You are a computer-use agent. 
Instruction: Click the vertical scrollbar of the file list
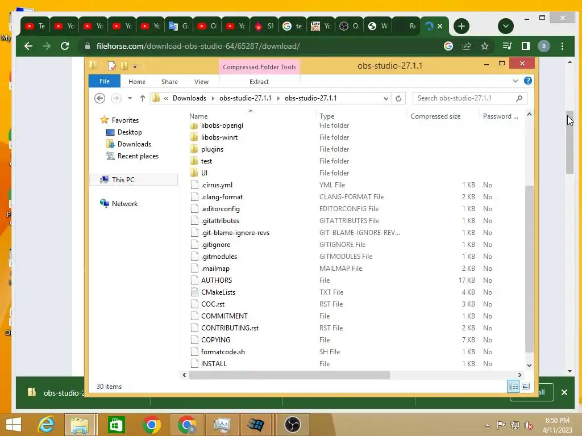click(529, 269)
